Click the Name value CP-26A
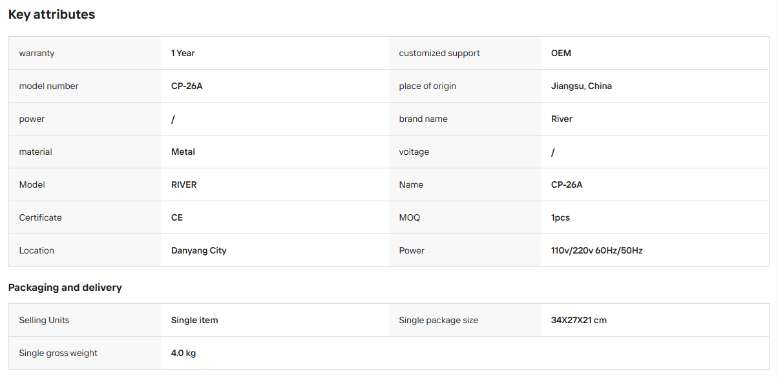 tap(567, 184)
